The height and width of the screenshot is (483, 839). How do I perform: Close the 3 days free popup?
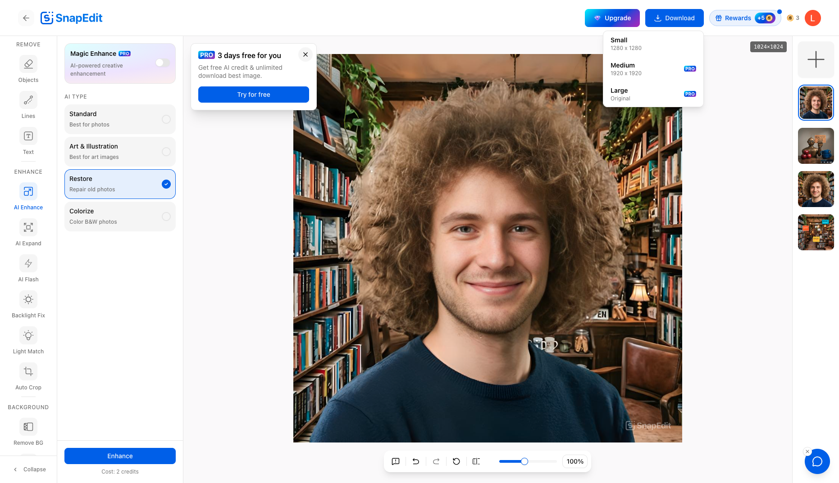[x=306, y=54]
